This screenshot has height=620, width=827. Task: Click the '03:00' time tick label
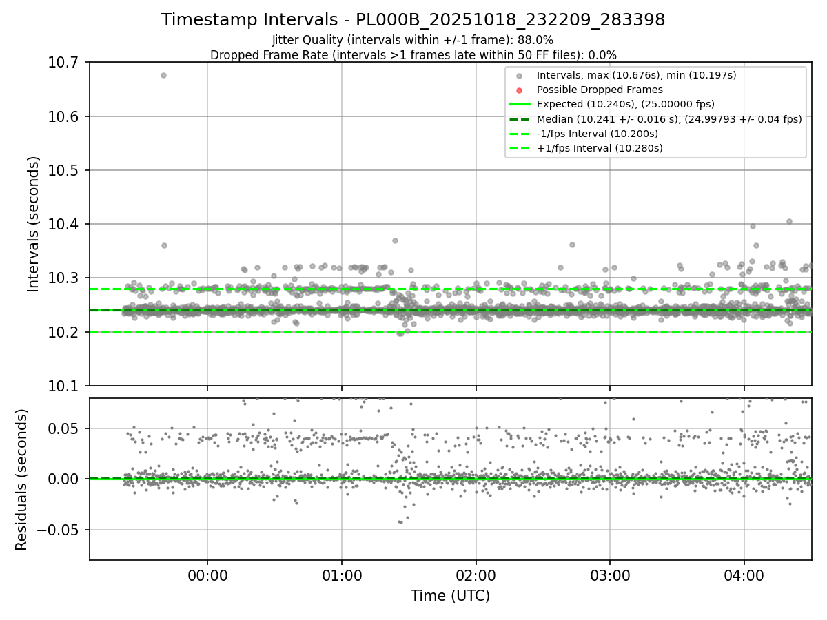[x=610, y=574]
